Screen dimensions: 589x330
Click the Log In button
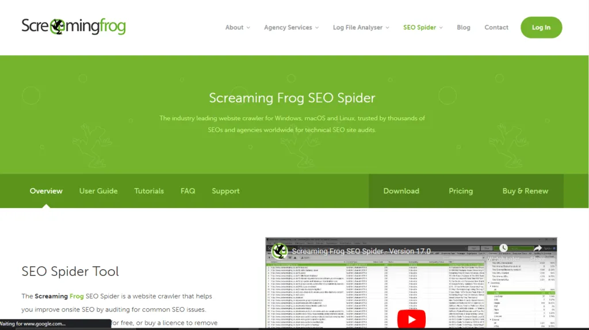541,28
